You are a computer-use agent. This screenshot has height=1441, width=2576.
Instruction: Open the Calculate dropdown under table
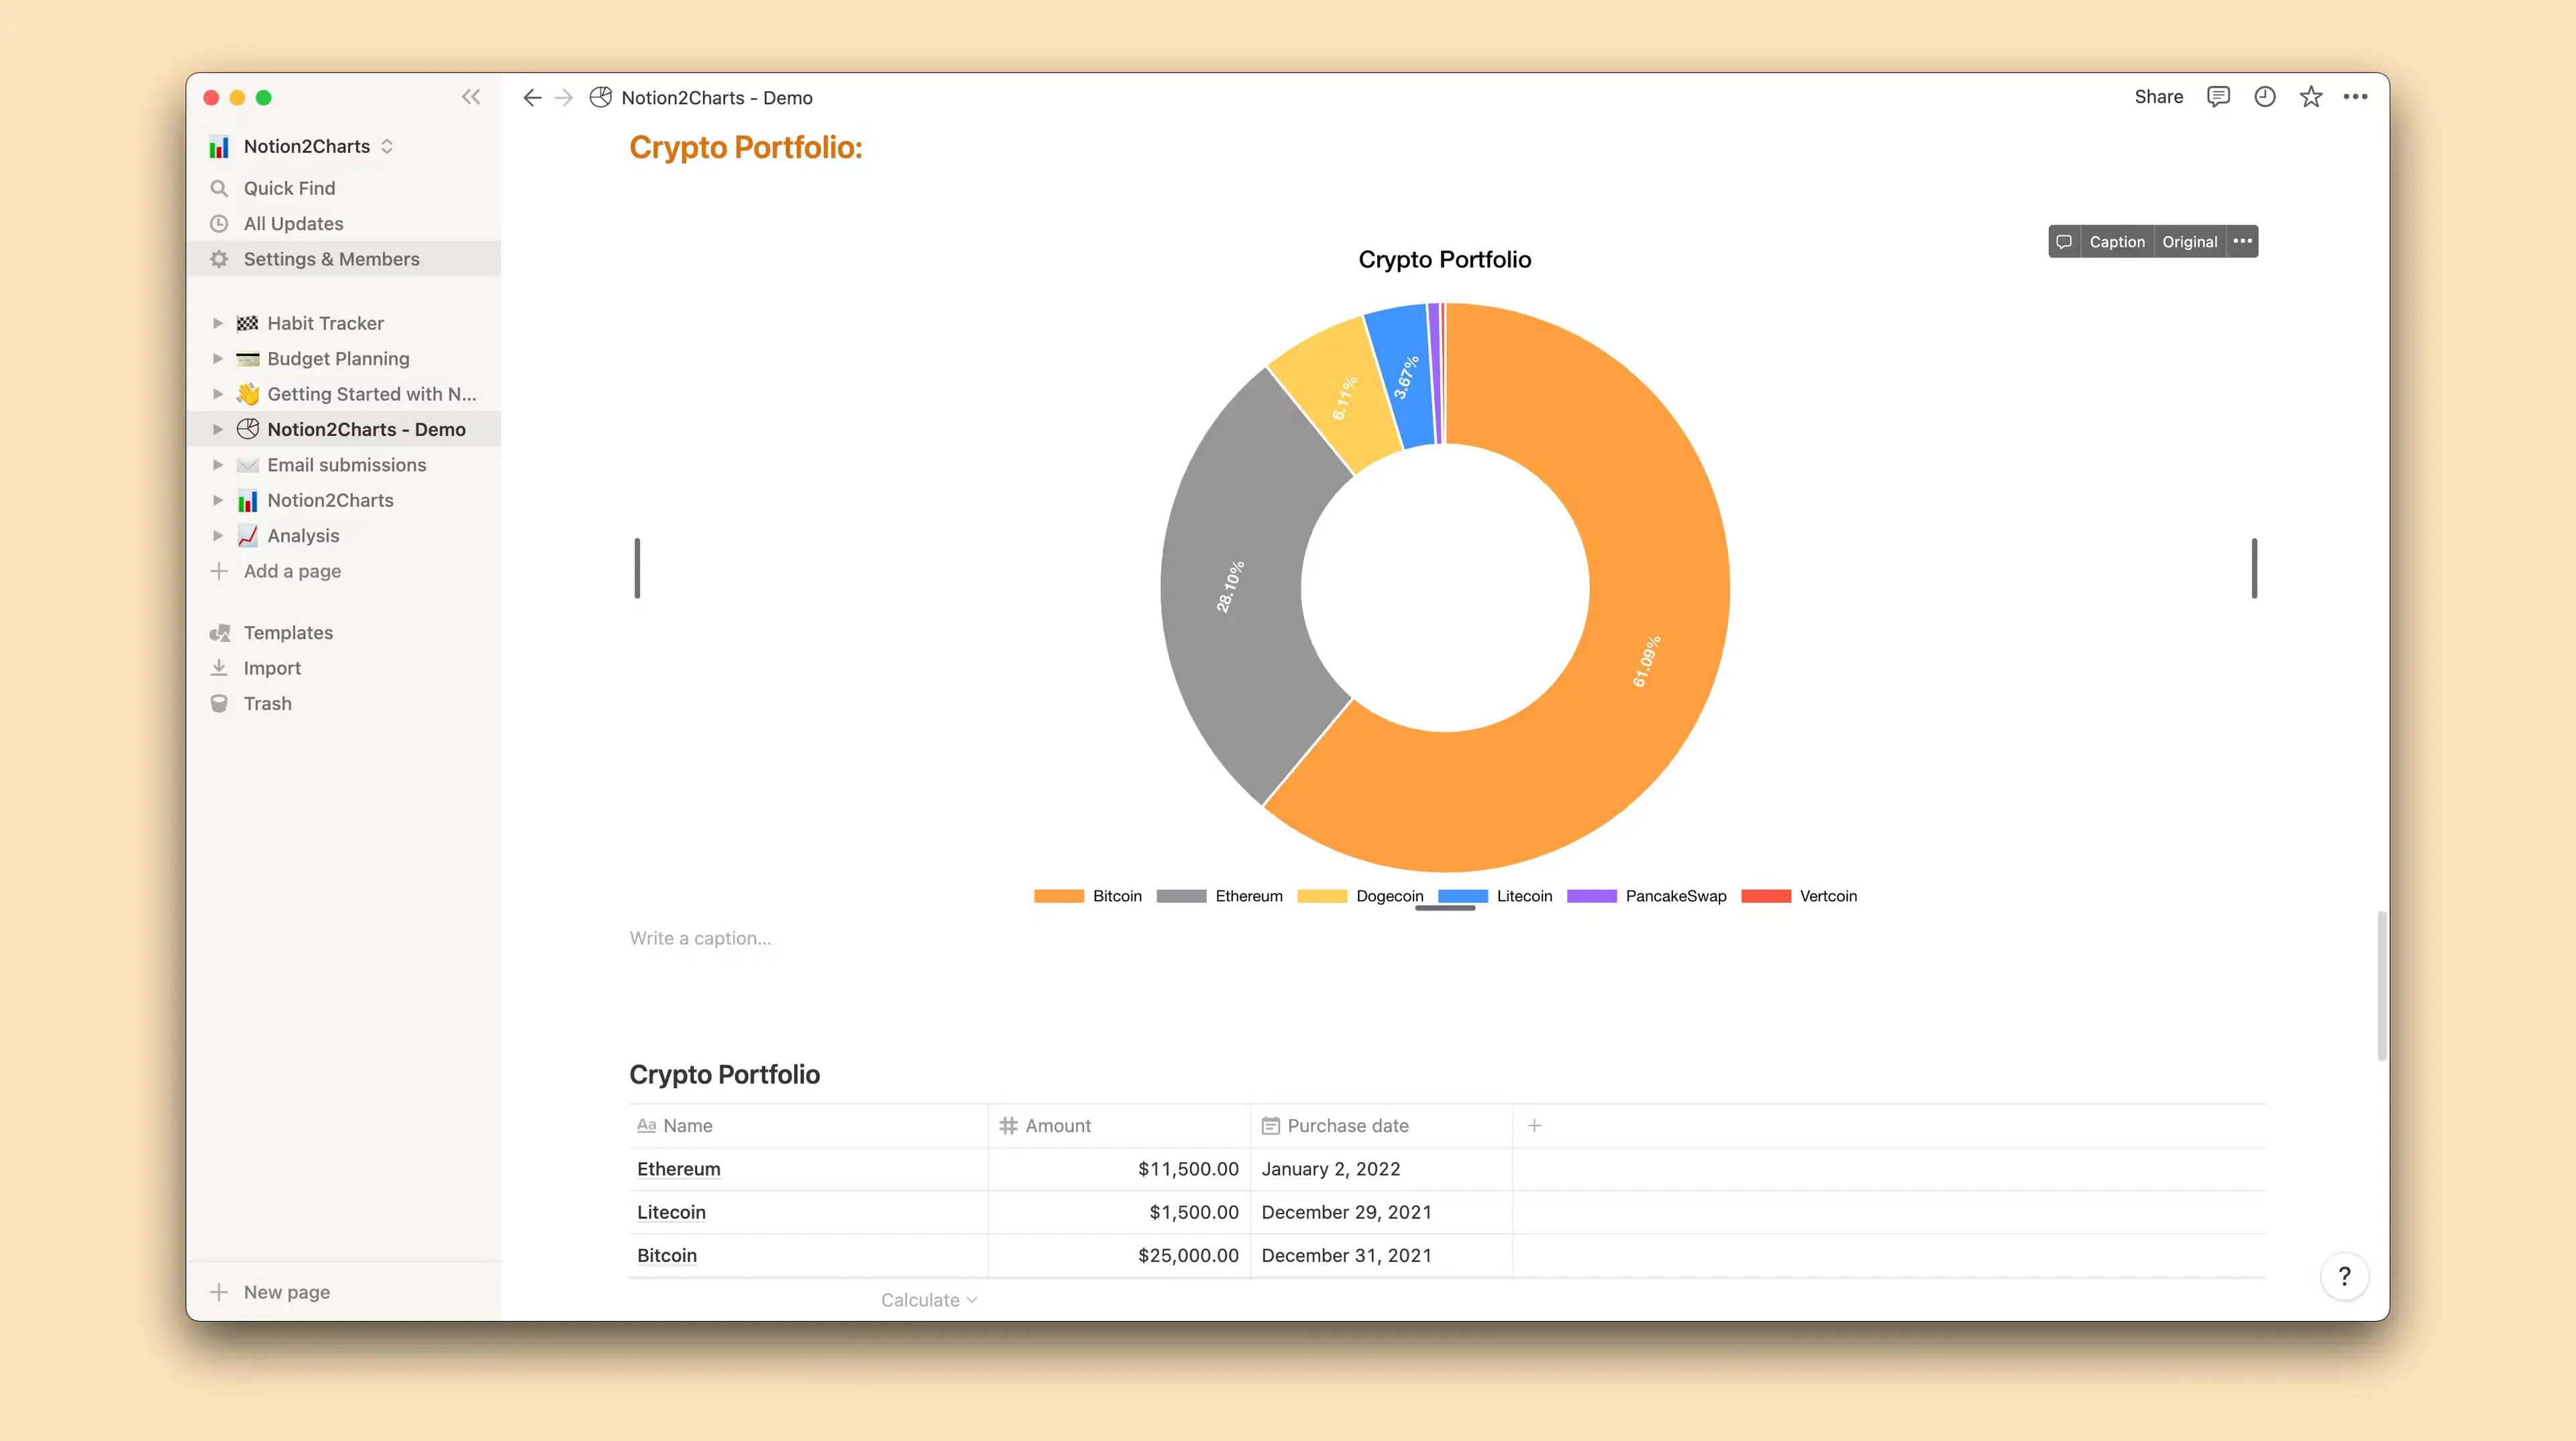pyautogui.click(x=928, y=1300)
